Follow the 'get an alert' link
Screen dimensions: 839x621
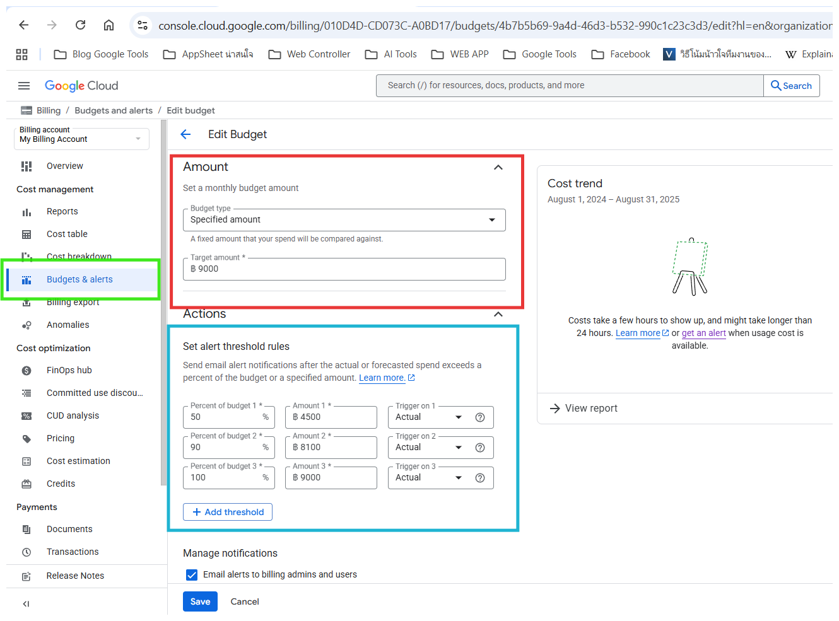pos(704,334)
